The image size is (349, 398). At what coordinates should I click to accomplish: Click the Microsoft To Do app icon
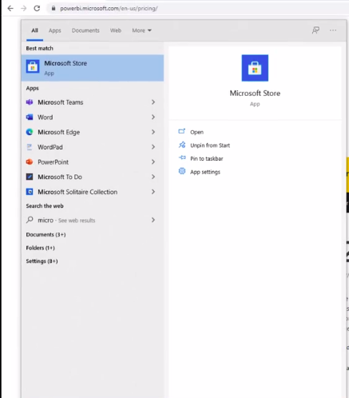click(x=30, y=177)
